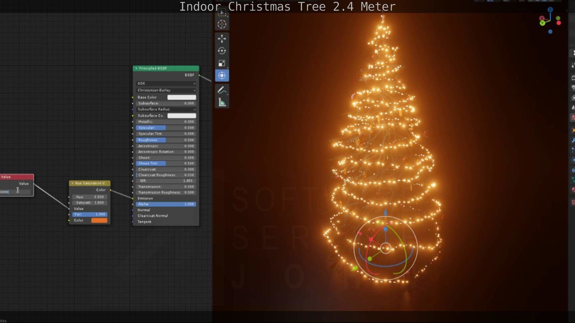The image size is (575, 323).
Task: Collapse the Principled BSDF node
Action: click(136, 68)
